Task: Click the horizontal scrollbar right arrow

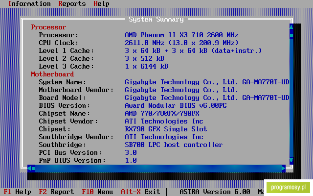Action: click(284, 169)
